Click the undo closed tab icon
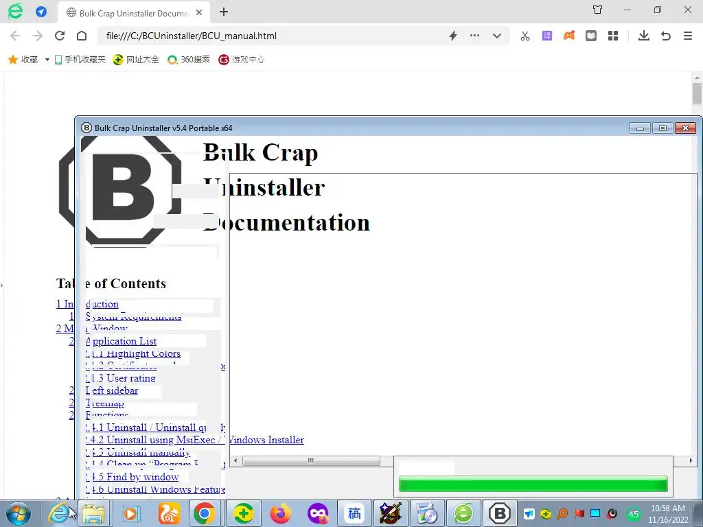 coord(666,36)
